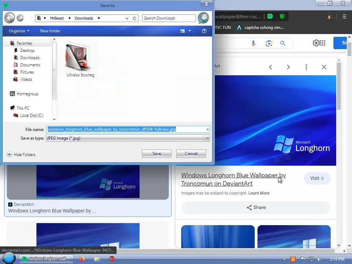This screenshot has height=264, width=352.
Task: Select This PC in the navigation pane
Action: coord(23,108)
